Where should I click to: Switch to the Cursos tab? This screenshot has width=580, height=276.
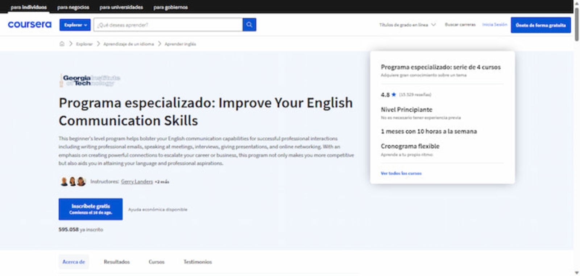point(157,262)
